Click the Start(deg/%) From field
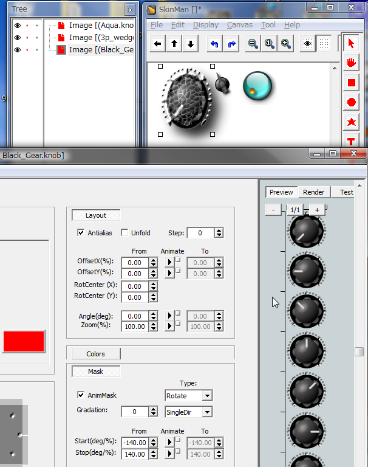The height and width of the screenshot is (467, 368). click(135, 443)
